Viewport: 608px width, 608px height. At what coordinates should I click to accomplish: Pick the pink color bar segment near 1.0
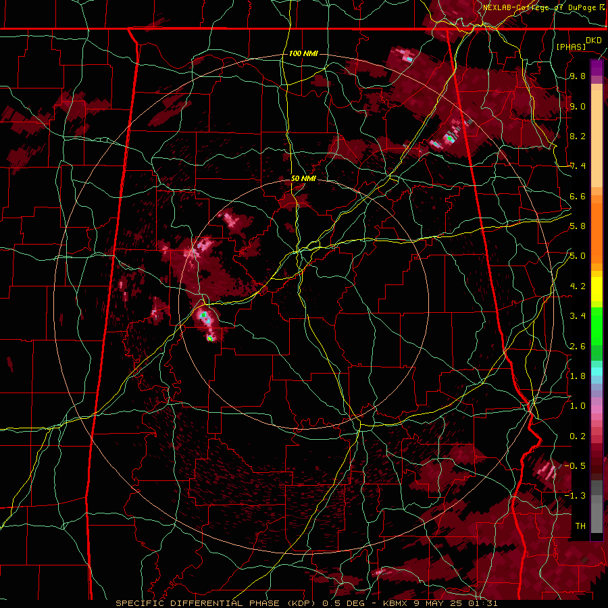(x=597, y=408)
